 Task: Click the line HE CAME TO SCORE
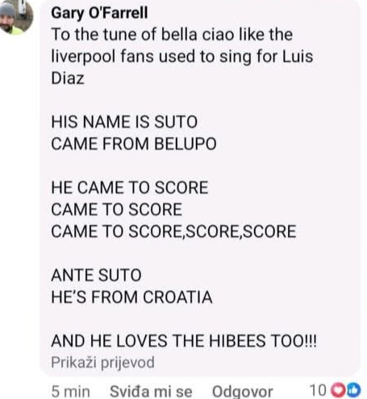click(x=130, y=188)
